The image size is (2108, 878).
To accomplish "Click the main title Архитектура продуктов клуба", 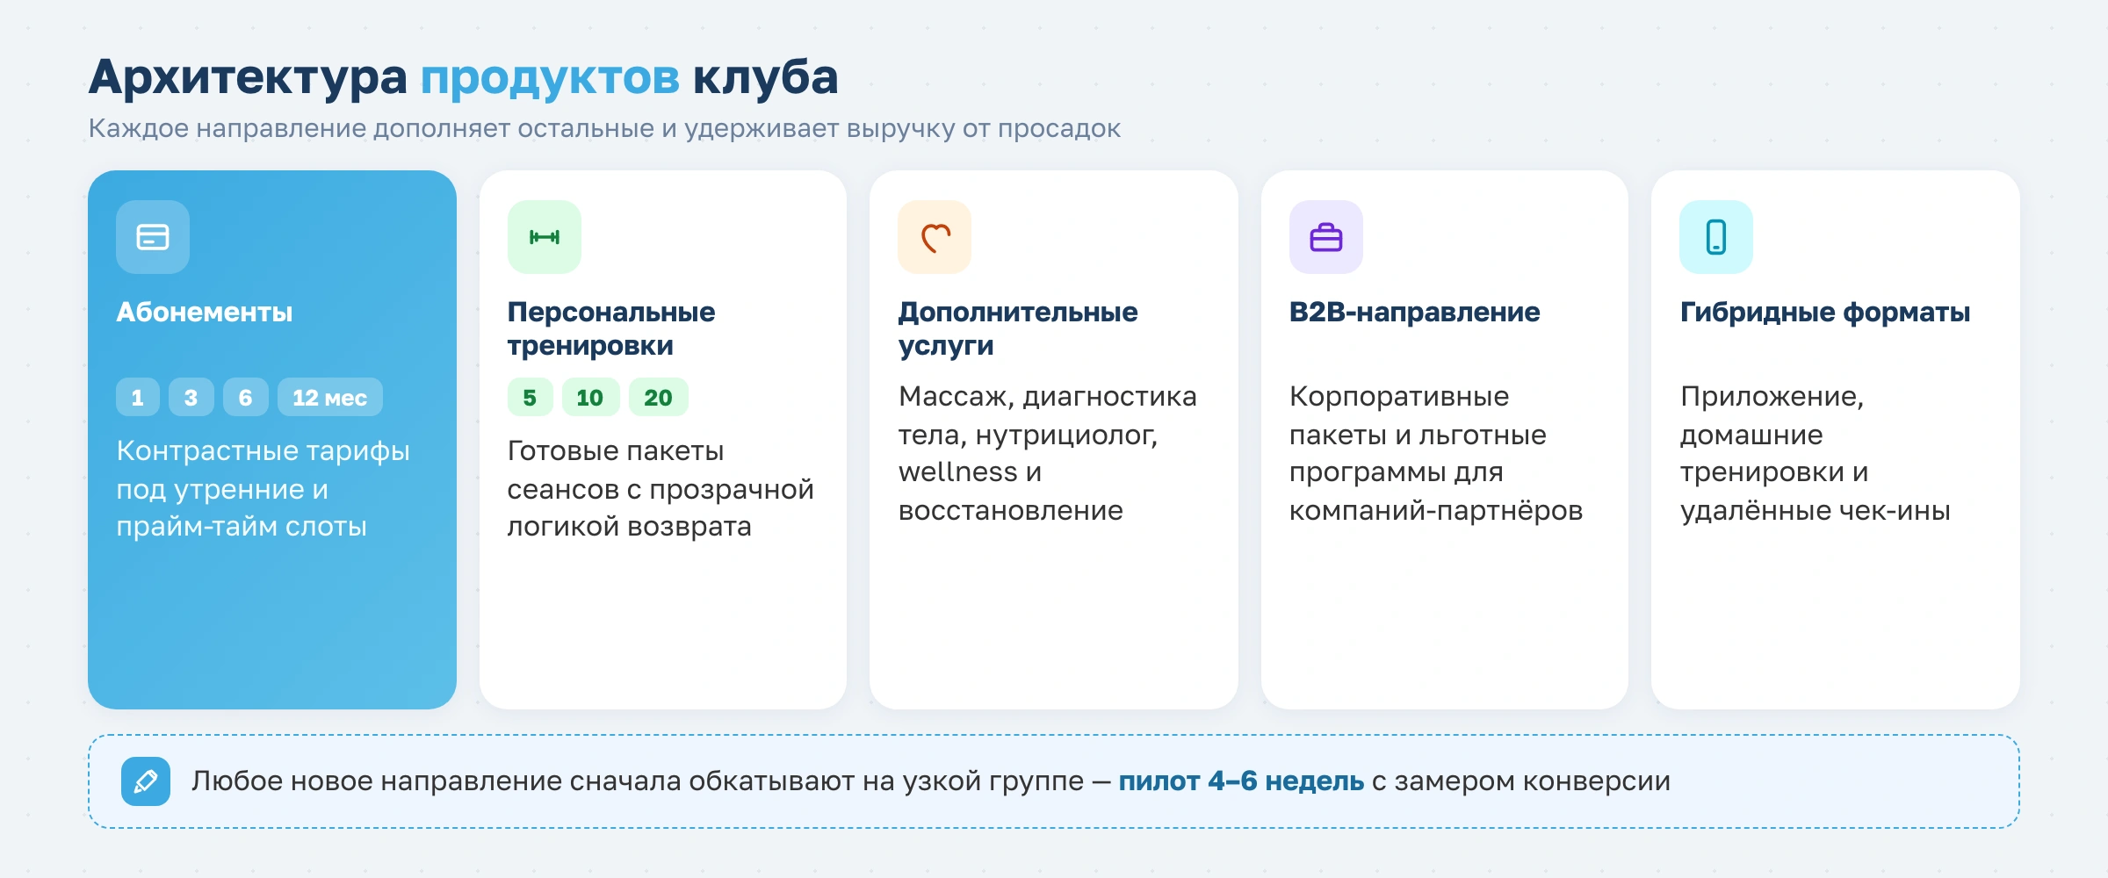I will pyautogui.click(x=464, y=77).
